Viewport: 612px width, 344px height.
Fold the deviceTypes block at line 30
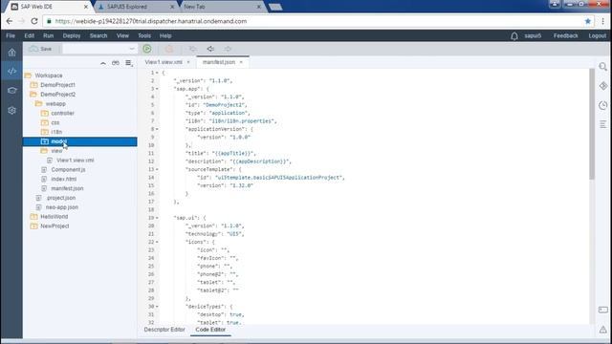pos(157,307)
